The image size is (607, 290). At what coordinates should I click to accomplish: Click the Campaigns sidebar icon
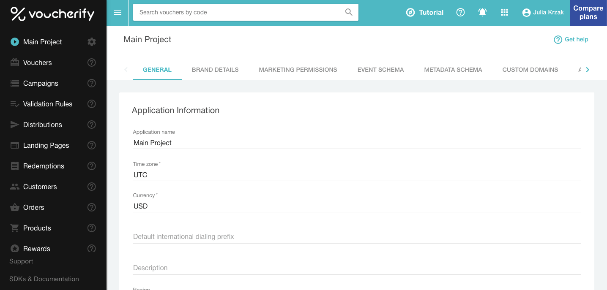[x=15, y=83]
